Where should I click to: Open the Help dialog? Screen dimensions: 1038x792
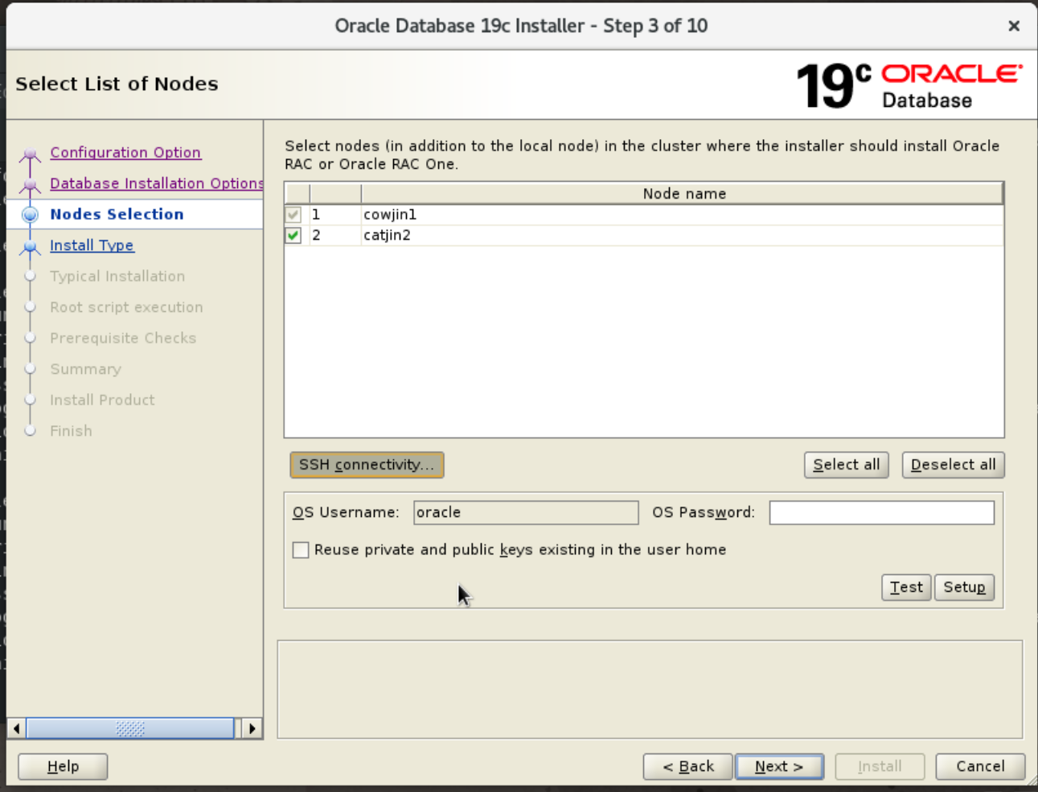click(63, 766)
